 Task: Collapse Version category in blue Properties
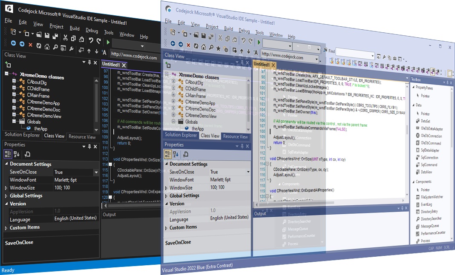tap(167, 204)
